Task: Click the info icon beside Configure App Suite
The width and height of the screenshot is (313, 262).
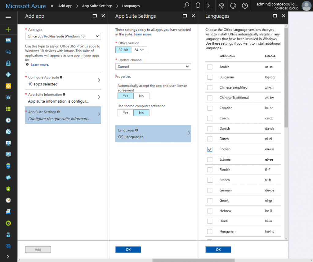Action: (61, 77)
